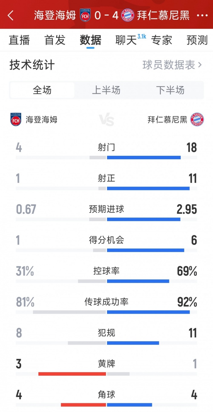Open the three-dot more options menu
Image resolution: width=213 pixels, height=412 pixels.
(202, 15)
